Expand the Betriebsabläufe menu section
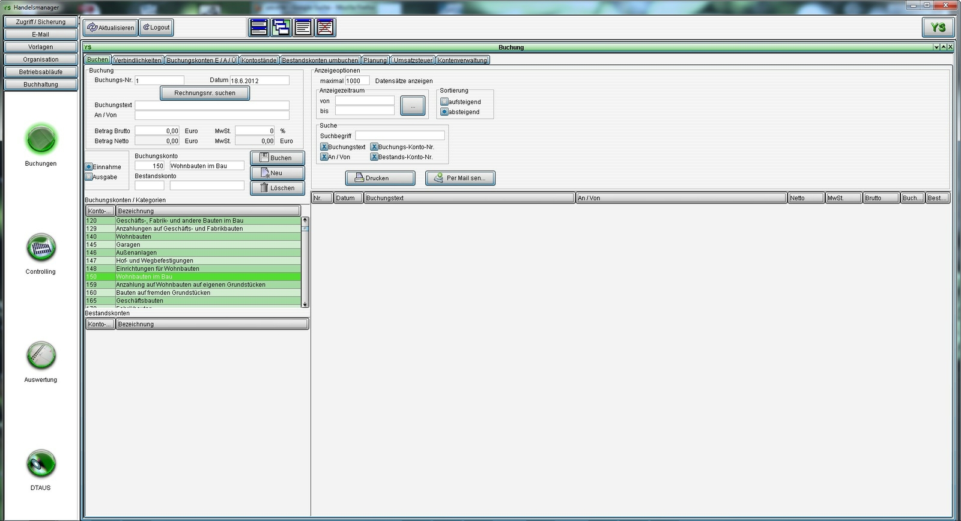This screenshot has height=521, width=961. coord(41,72)
